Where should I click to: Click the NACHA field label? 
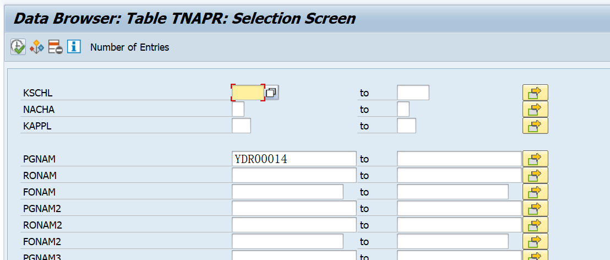39,110
